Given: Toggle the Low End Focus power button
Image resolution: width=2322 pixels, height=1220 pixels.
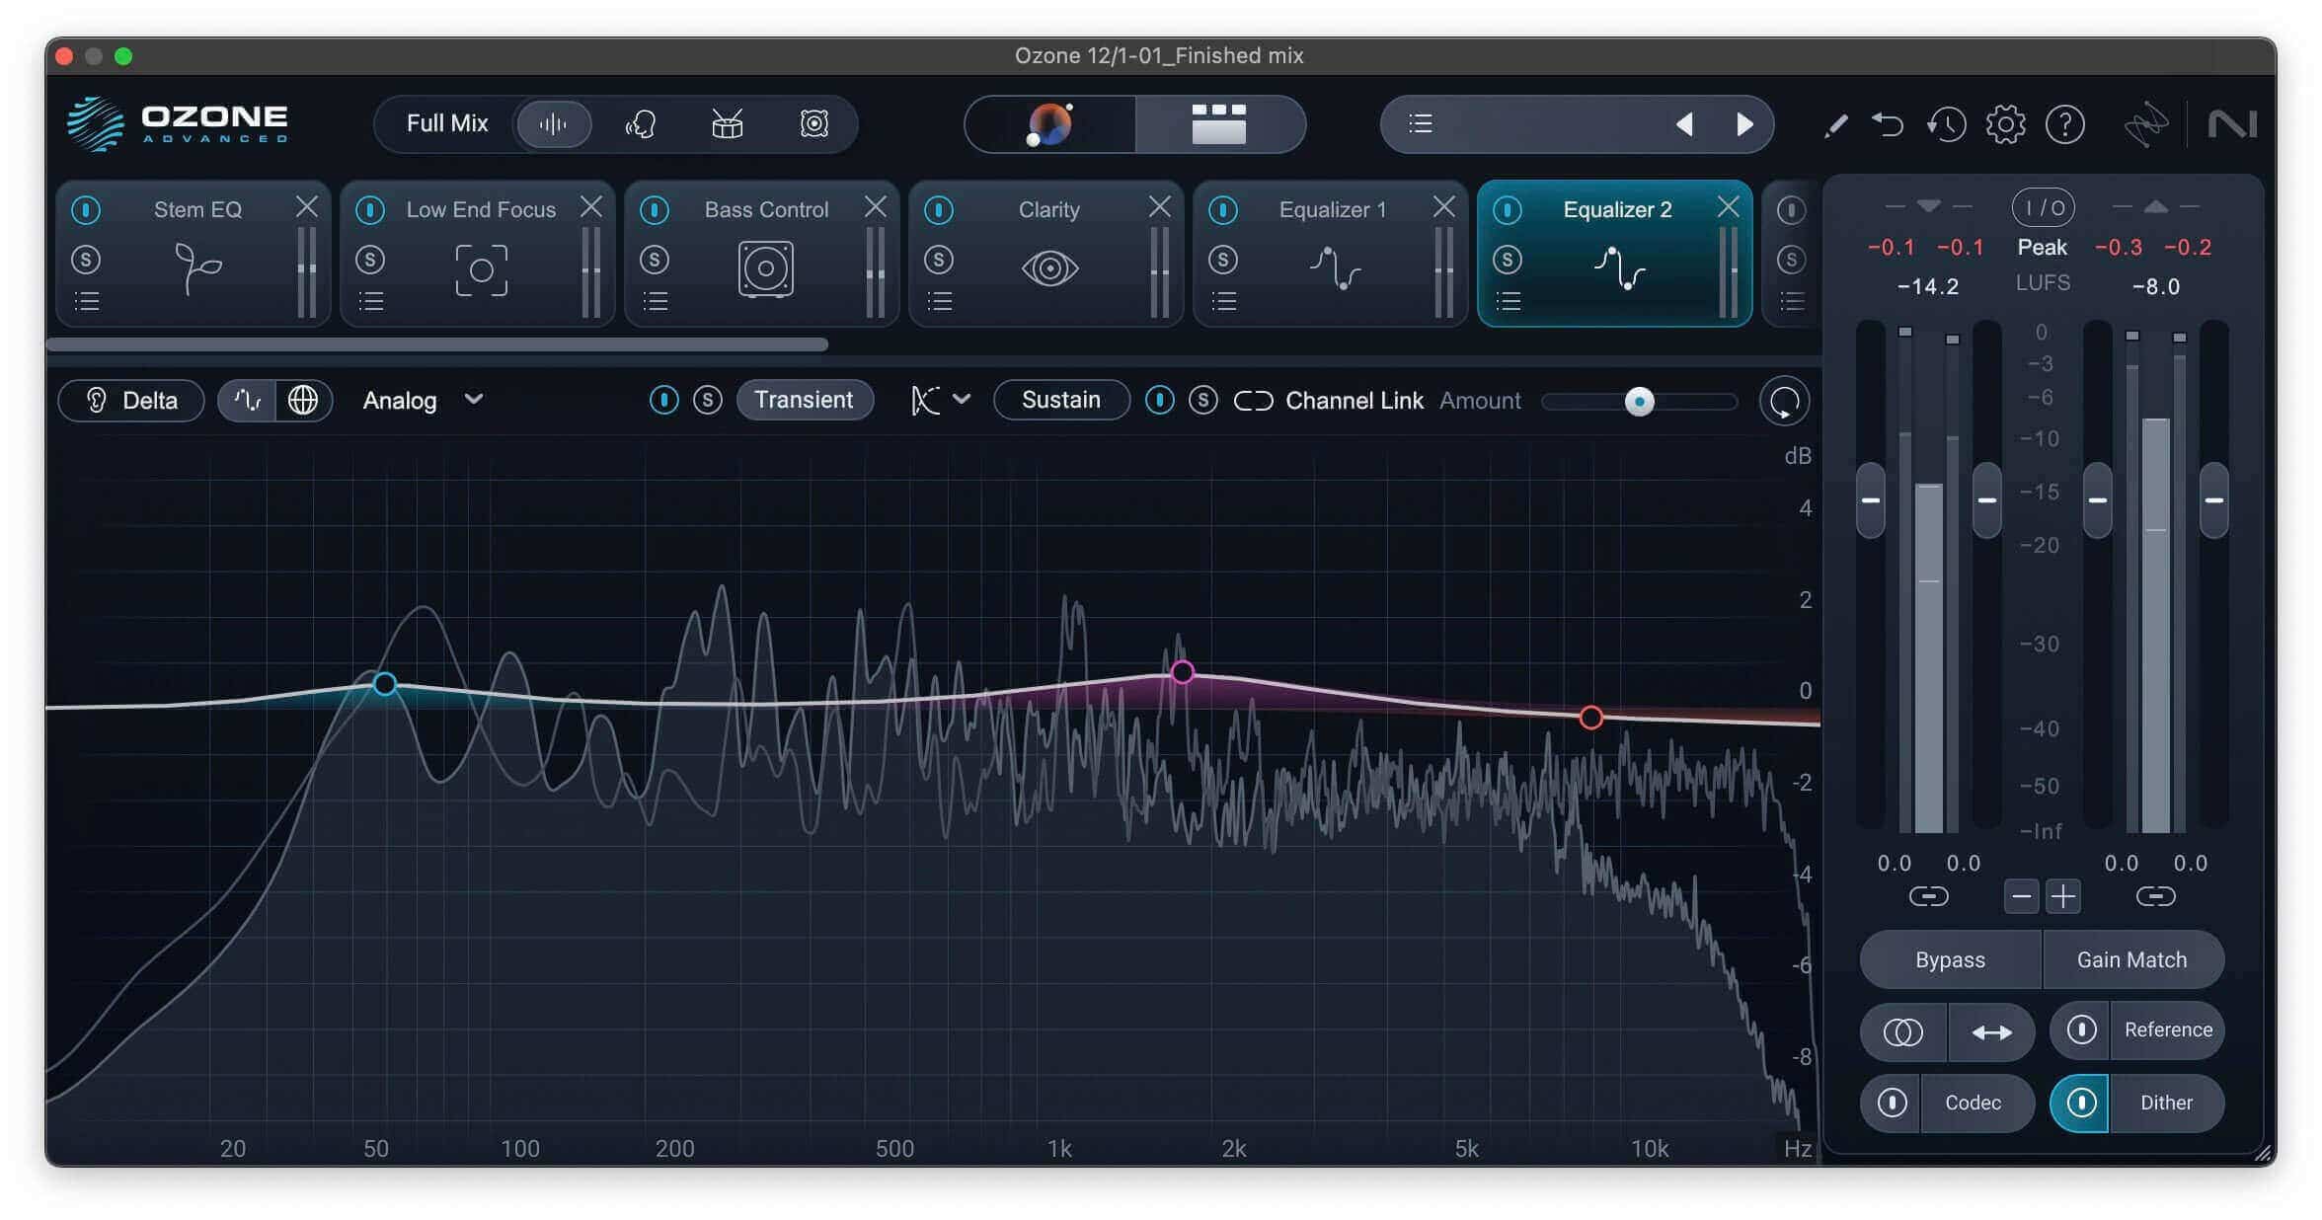Looking at the screenshot, I should tap(370, 209).
